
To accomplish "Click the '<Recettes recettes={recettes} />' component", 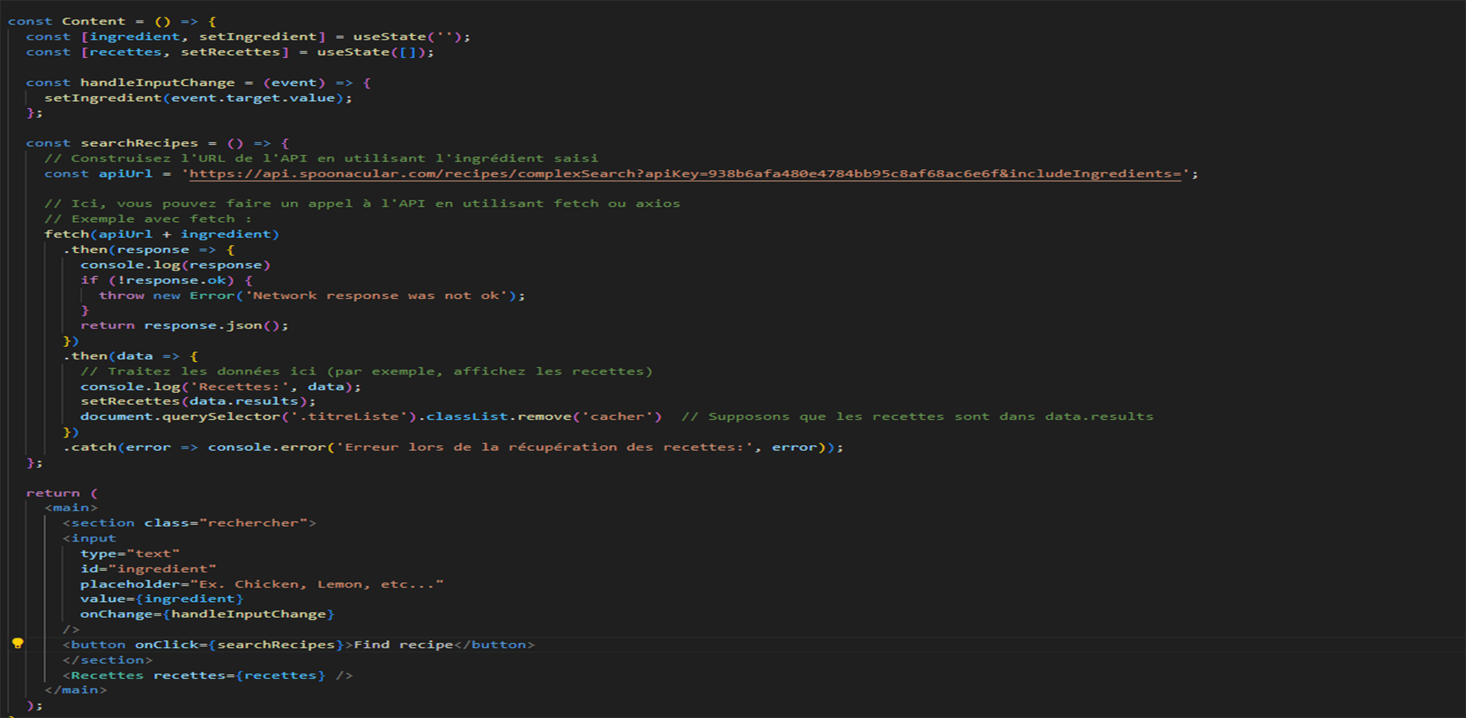I will tap(208, 675).
